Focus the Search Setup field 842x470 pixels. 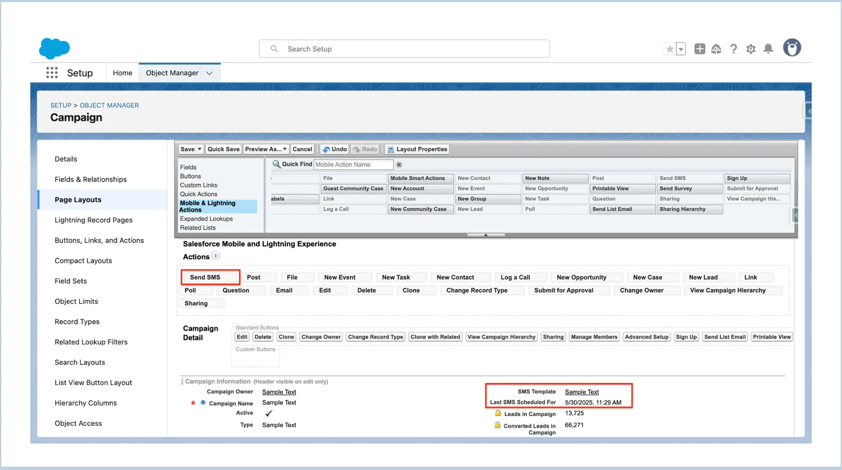click(x=404, y=49)
